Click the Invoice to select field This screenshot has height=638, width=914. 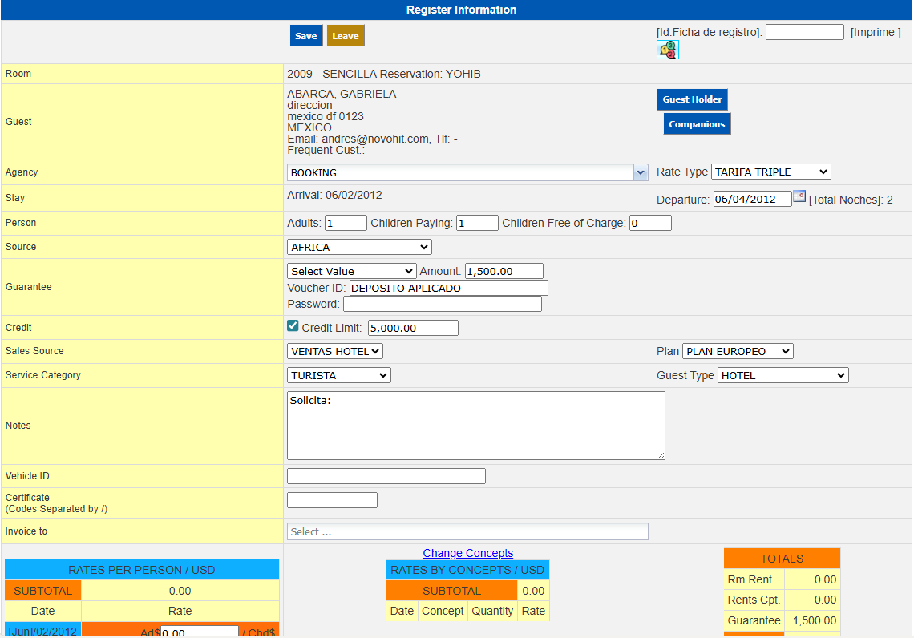[467, 531]
